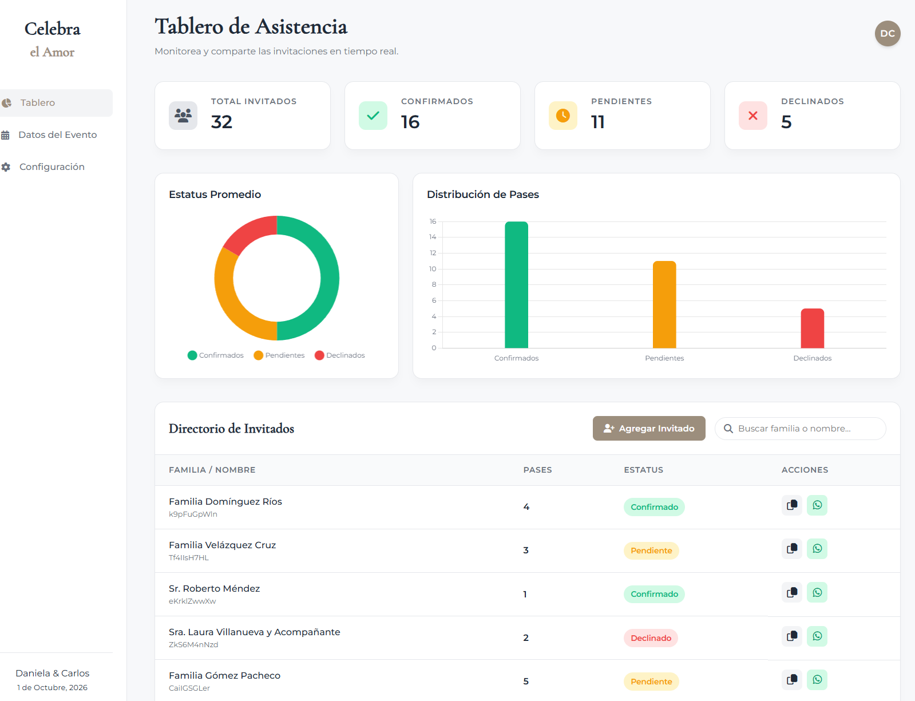Screen dimensions: 915x701
Task: Click the Confirmados checkmark icon
Action: pos(373,116)
